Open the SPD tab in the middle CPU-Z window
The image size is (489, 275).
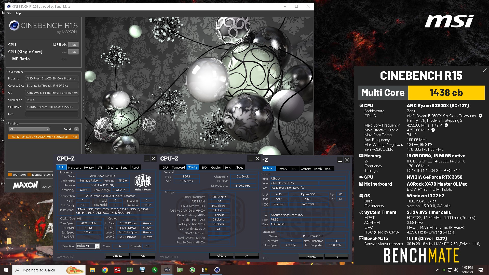tap(204, 168)
